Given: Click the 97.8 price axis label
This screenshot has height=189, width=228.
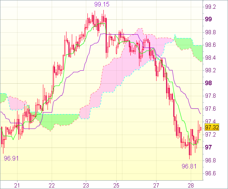Looking at the screenshot, I should 210,96.
